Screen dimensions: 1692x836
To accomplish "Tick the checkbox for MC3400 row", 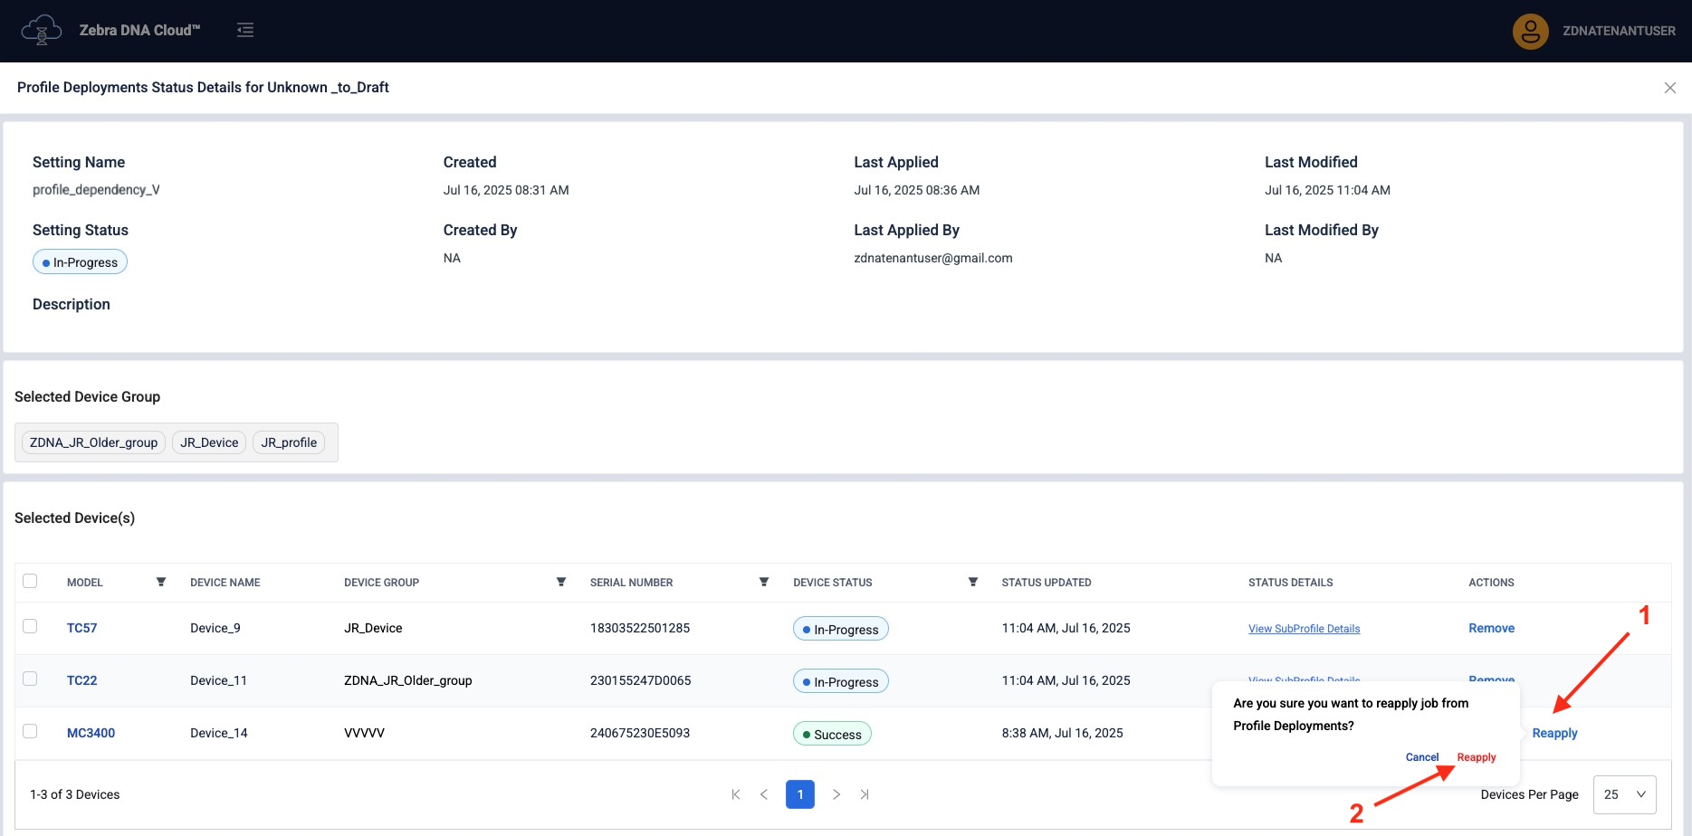I will click(x=30, y=731).
